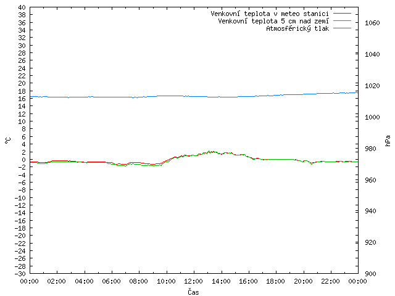Click the '10' temperature axis label

coord(22,121)
